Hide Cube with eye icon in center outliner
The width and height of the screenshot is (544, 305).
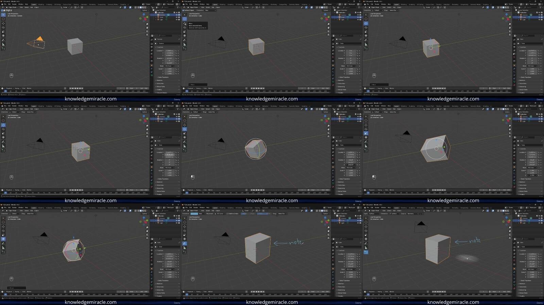click(358, 119)
